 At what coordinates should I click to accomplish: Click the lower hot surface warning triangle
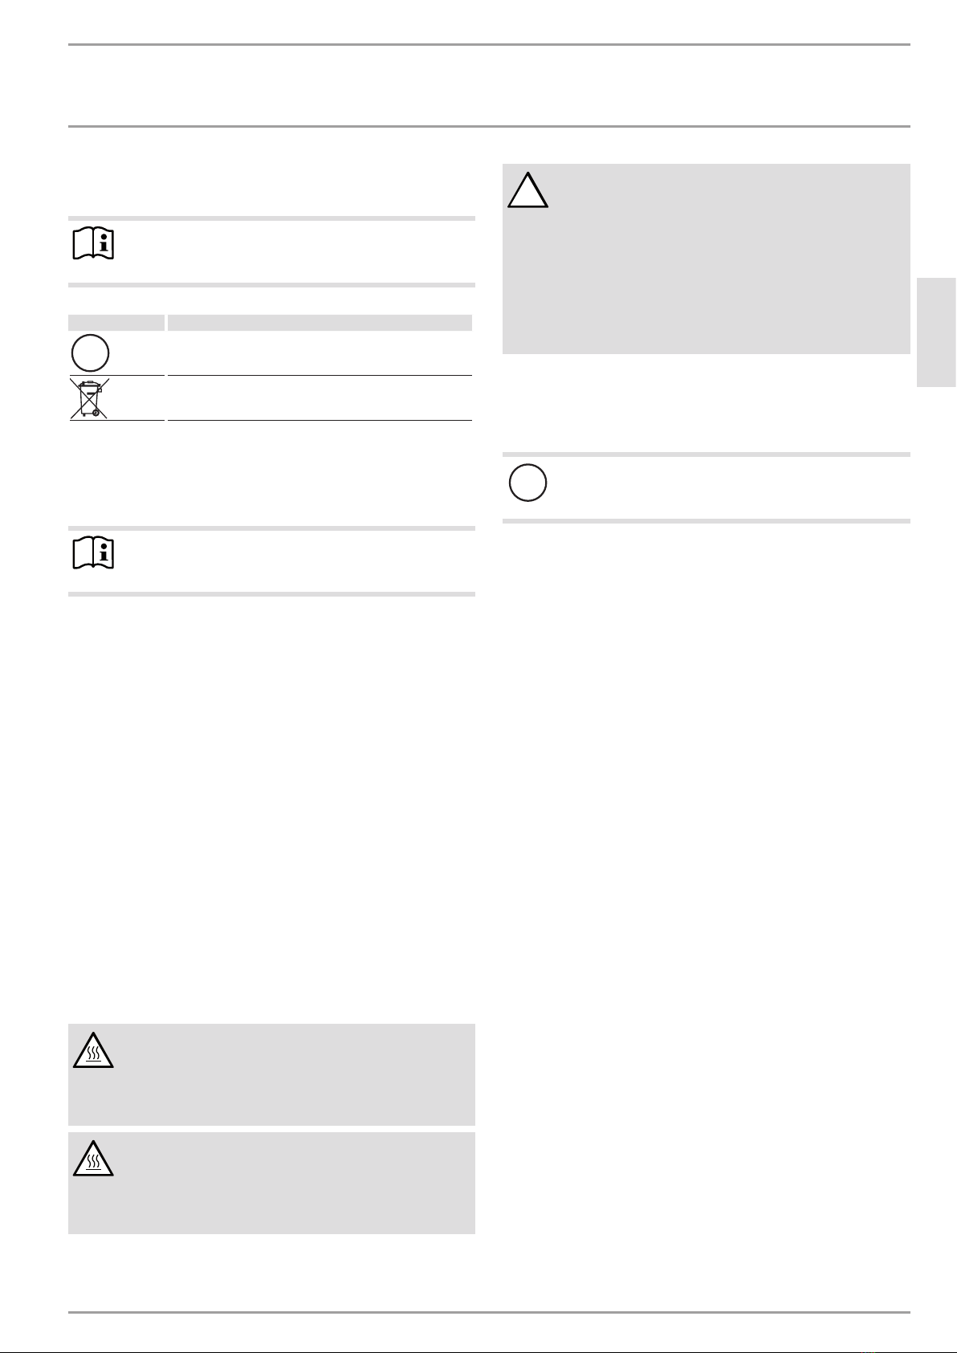pyautogui.click(x=93, y=1159)
